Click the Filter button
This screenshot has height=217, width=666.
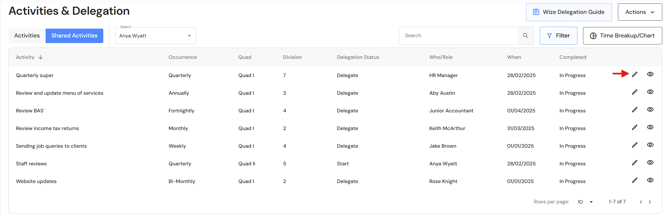(558, 36)
